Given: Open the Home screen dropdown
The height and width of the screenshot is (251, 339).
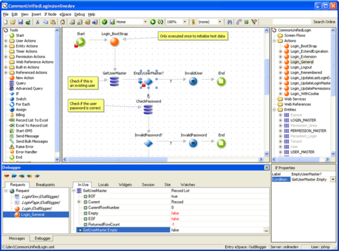Looking at the screenshot, I should [x=145, y=22].
